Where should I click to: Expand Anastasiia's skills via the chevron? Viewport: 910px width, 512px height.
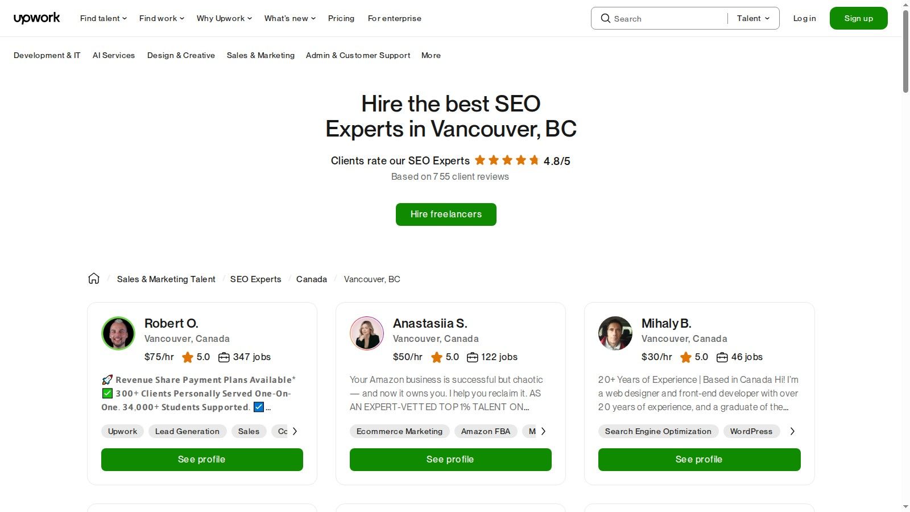coord(544,431)
